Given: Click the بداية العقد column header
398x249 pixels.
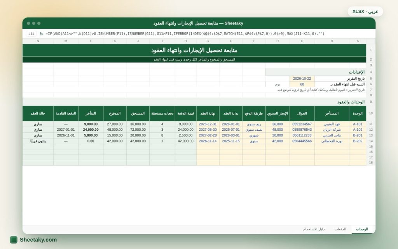Looking at the screenshot, I should tap(231, 113).
